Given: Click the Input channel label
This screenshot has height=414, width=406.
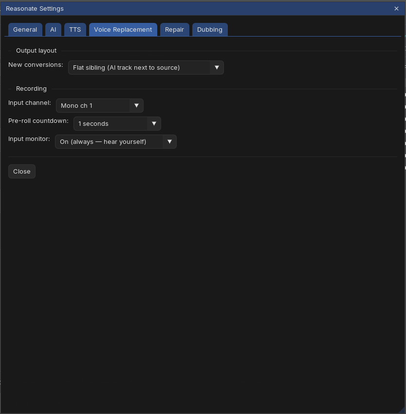Looking at the screenshot, I should [30, 103].
